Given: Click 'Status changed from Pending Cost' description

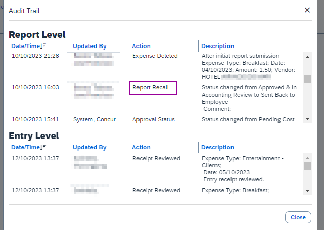Looking at the screenshot, I should [x=248, y=119].
